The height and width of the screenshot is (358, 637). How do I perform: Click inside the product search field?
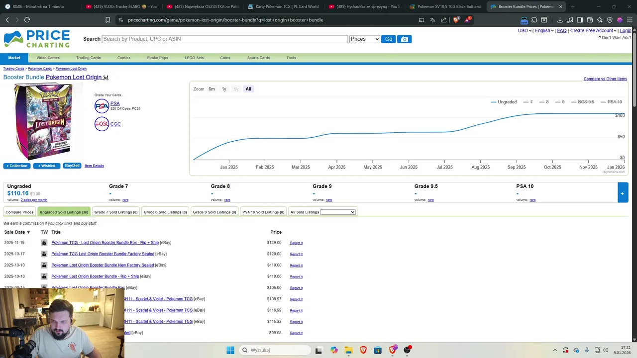(x=224, y=39)
